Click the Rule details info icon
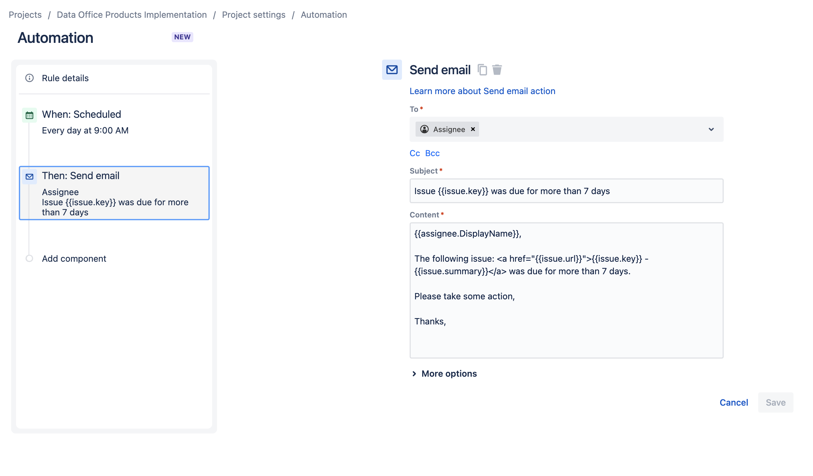The width and height of the screenshot is (813, 476). (x=30, y=78)
